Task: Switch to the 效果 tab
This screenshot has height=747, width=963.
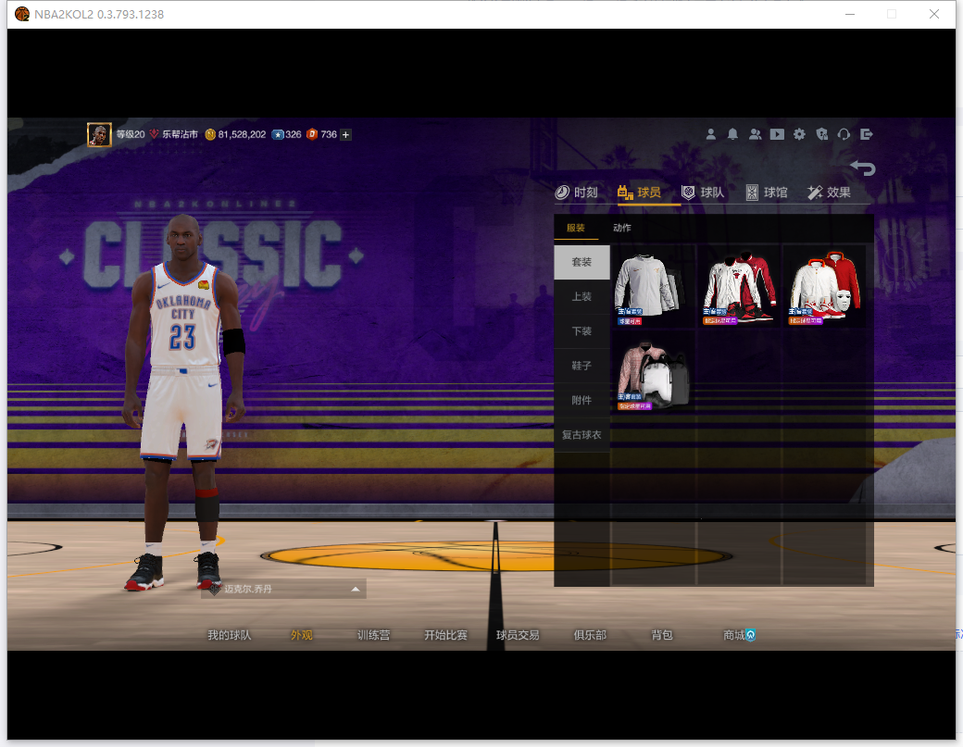Action: (x=829, y=193)
